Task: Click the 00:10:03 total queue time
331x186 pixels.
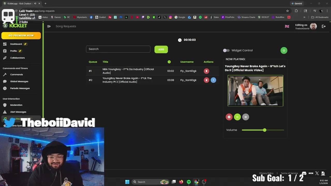Action: click(190, 40)
